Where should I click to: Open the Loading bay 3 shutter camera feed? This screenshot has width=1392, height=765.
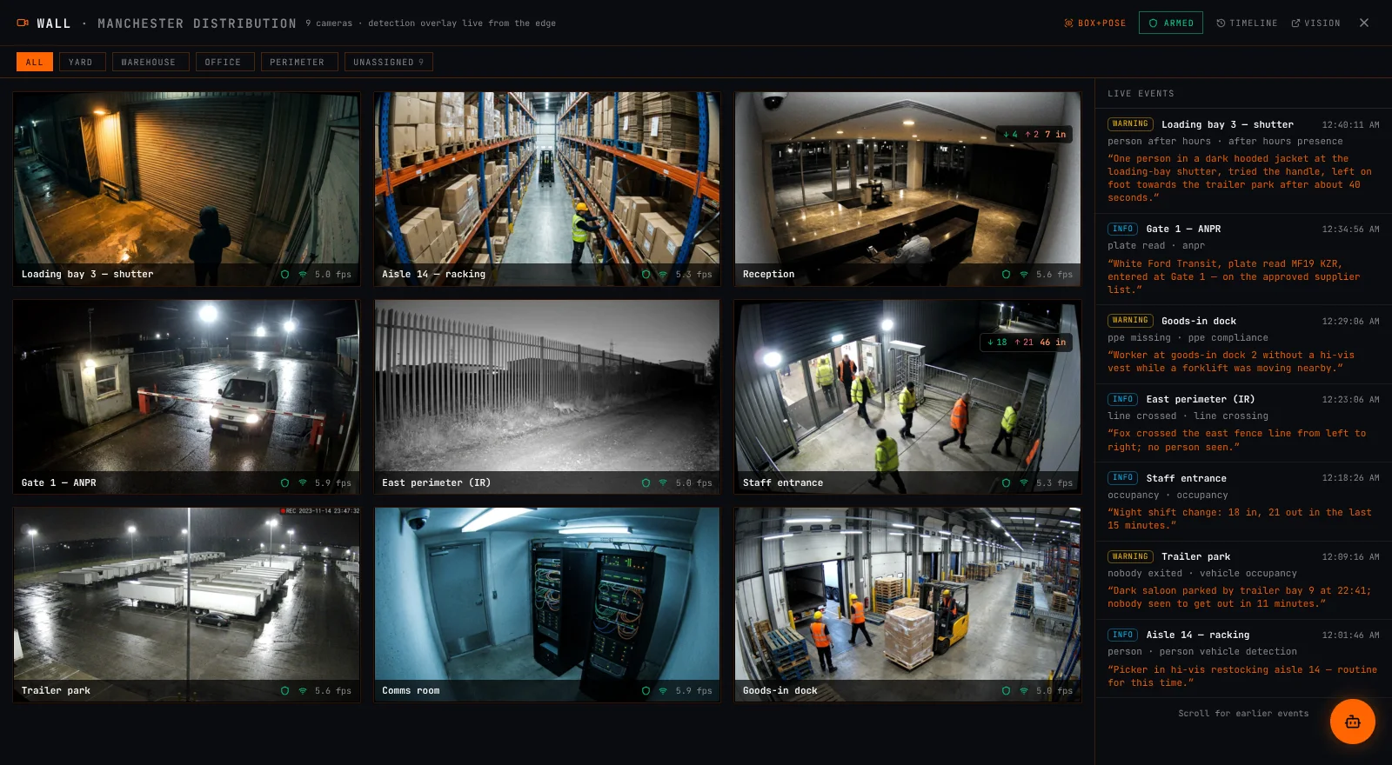click(186, 189)
